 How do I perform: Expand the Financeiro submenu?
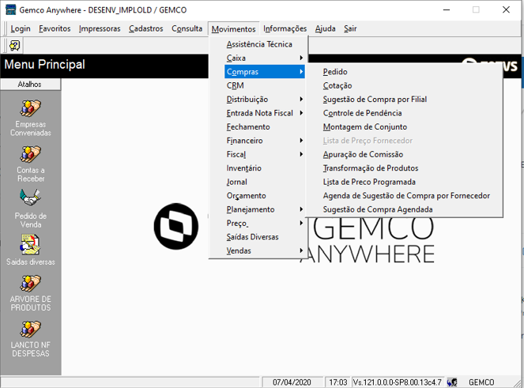point(265,141)
